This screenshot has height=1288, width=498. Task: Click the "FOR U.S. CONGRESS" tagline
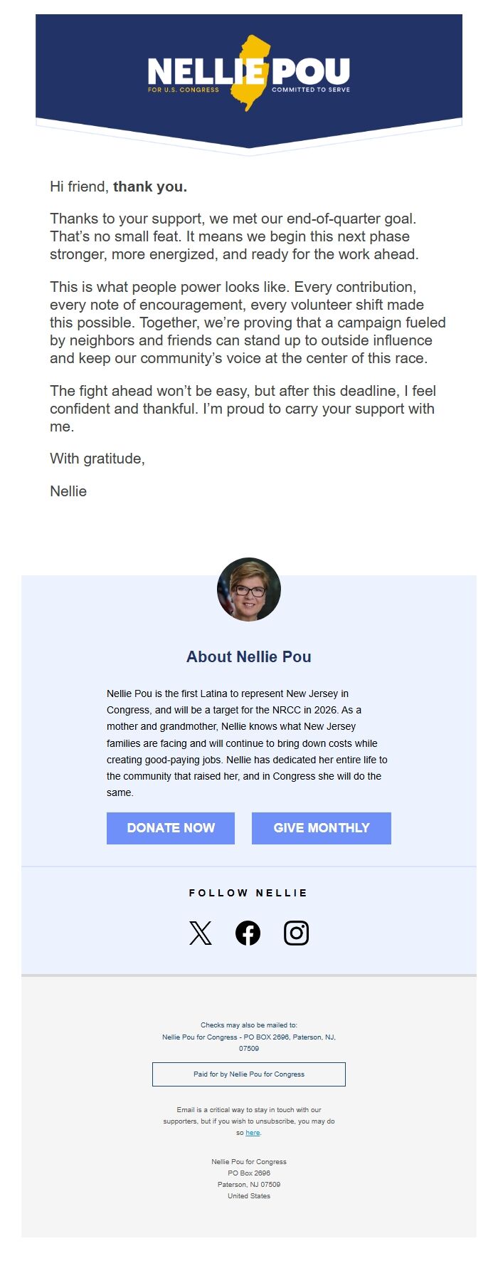coord(184,90)
